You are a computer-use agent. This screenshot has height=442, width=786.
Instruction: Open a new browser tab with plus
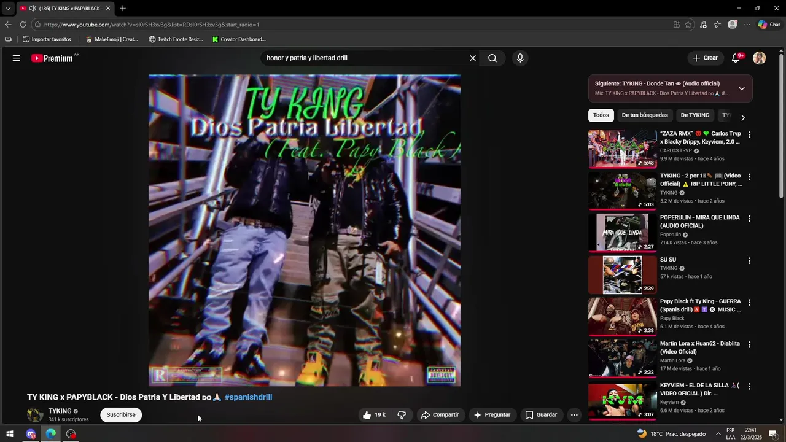[123, 9]
